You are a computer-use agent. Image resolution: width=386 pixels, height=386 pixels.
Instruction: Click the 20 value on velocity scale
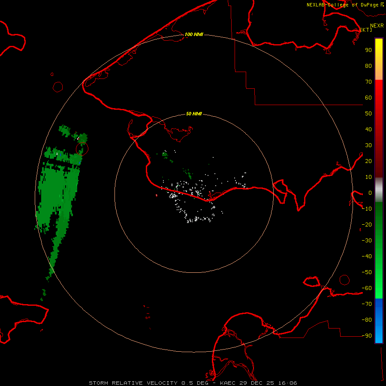[368, 161]
